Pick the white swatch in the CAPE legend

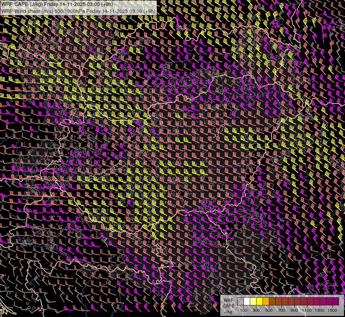[x=247, y=302]
